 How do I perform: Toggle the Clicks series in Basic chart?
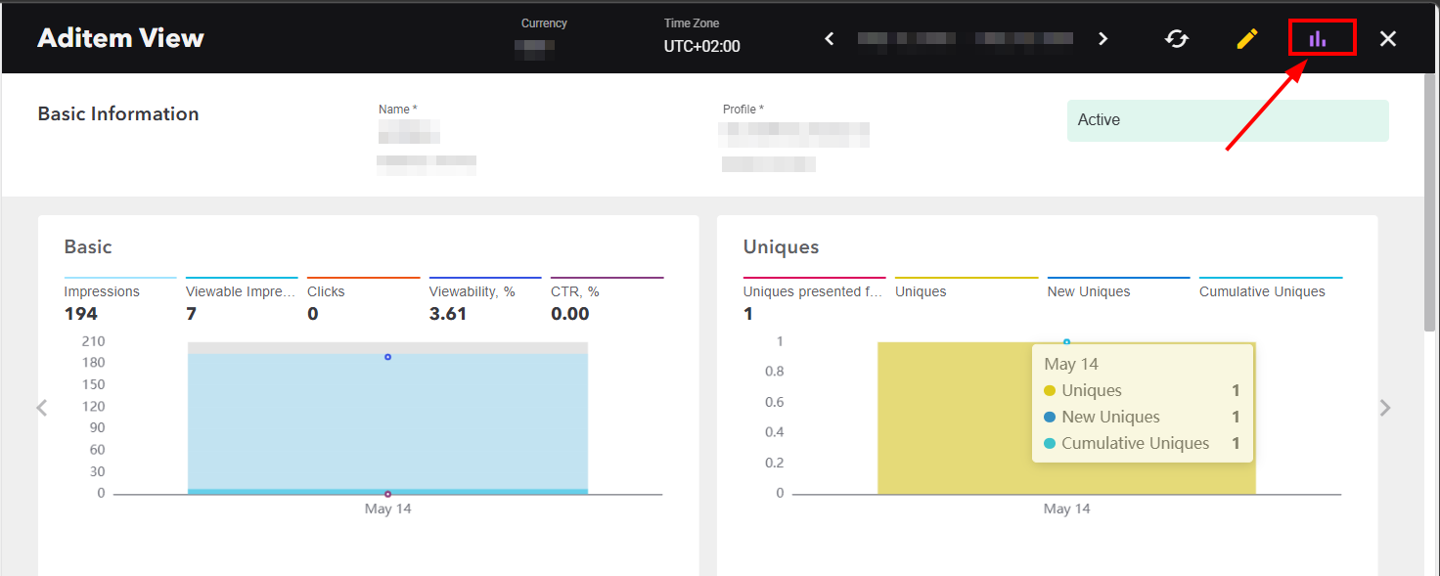coord(363,300)
